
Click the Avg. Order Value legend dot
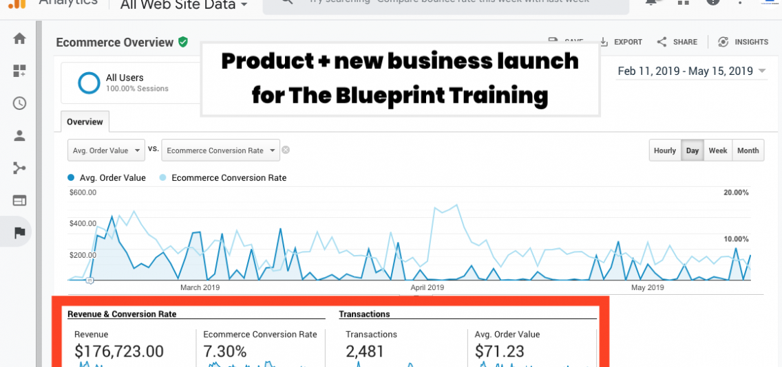pos(70,177)
